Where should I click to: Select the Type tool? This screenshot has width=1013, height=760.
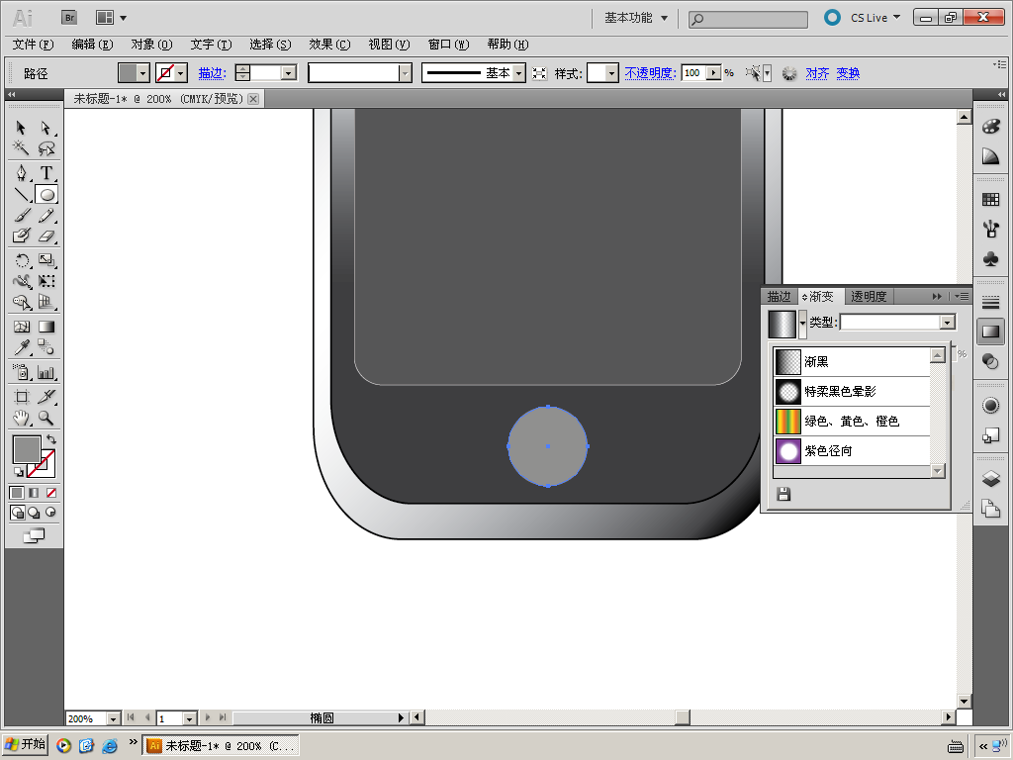pyautogui.click(x=46, y=173)
